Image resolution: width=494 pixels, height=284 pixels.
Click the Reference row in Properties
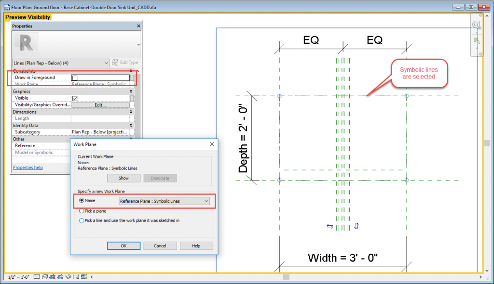pos(41,146)
